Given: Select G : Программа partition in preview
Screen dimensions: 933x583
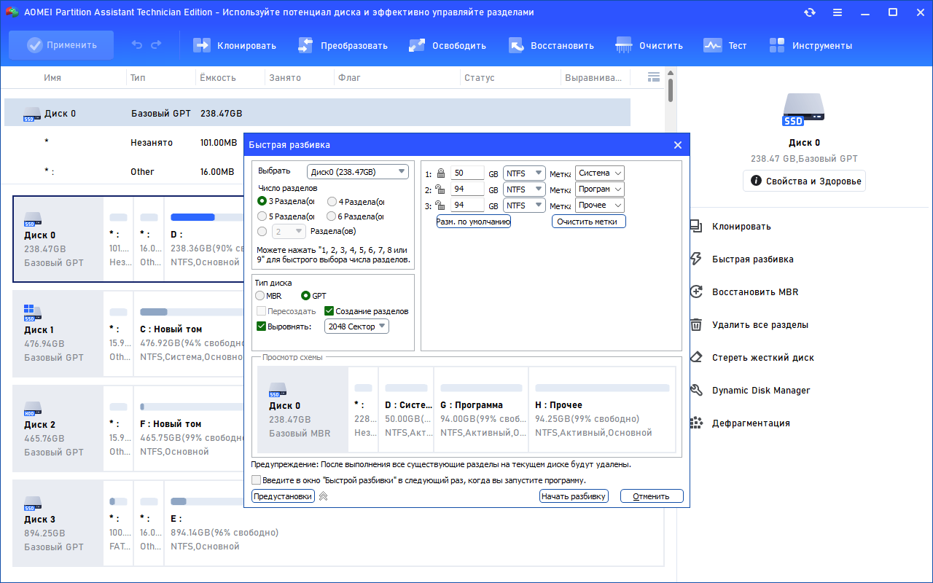Looking at the screenshot, I should pyautogui.click(x=481, y=411).
